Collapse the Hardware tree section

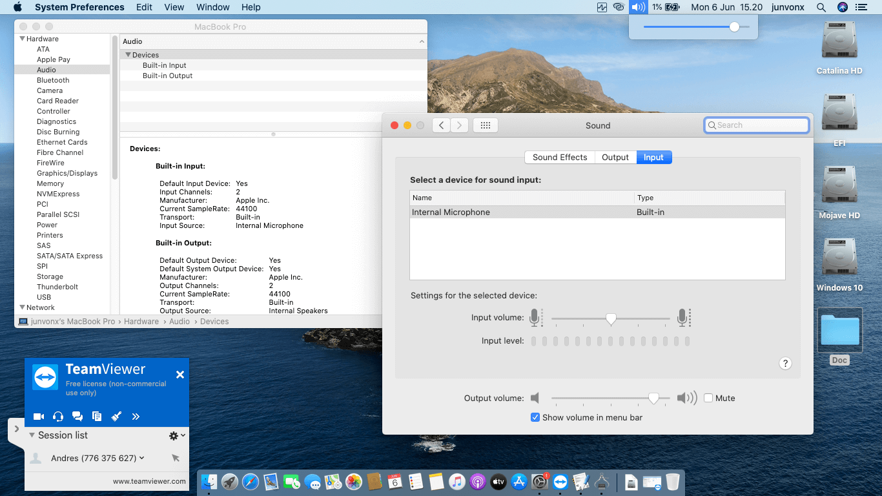pos(22,39)
